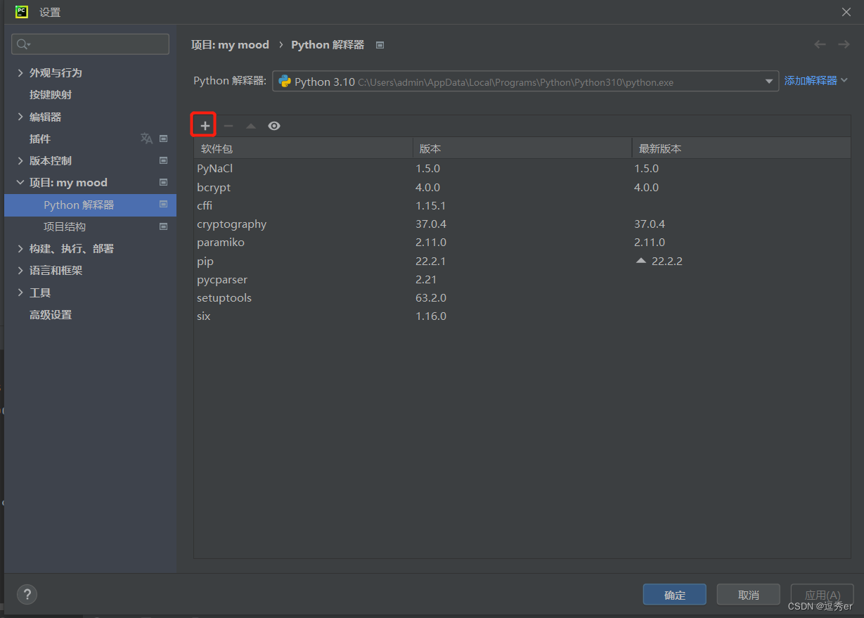Screen dimensions: 864x618
Task: Select 项目结构 in the sidebar
Action: click(x=65, y=227)
